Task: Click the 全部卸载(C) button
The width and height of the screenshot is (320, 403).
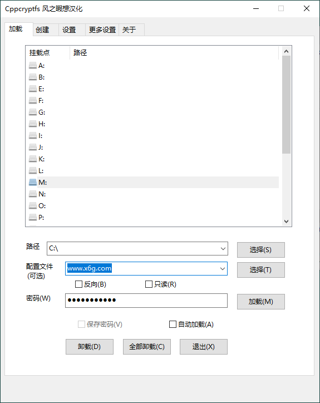Action: tap(147, 347)
